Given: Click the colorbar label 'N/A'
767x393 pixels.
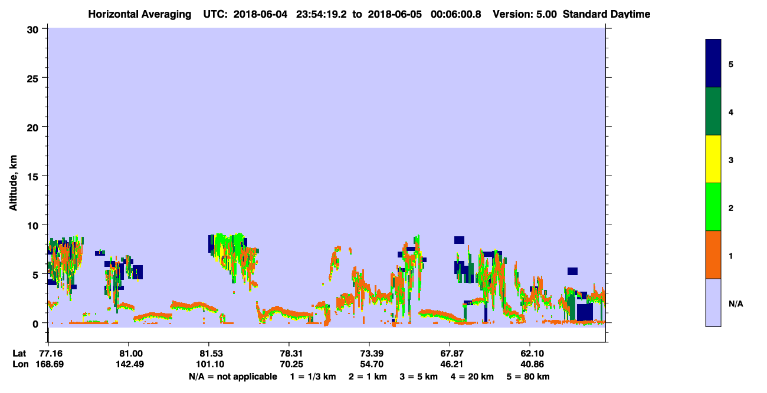Looking at the screenshot, I should 736,303.
